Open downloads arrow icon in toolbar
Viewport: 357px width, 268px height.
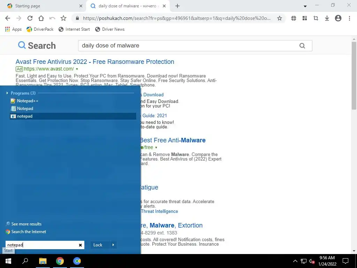click(x=327, y=18)
